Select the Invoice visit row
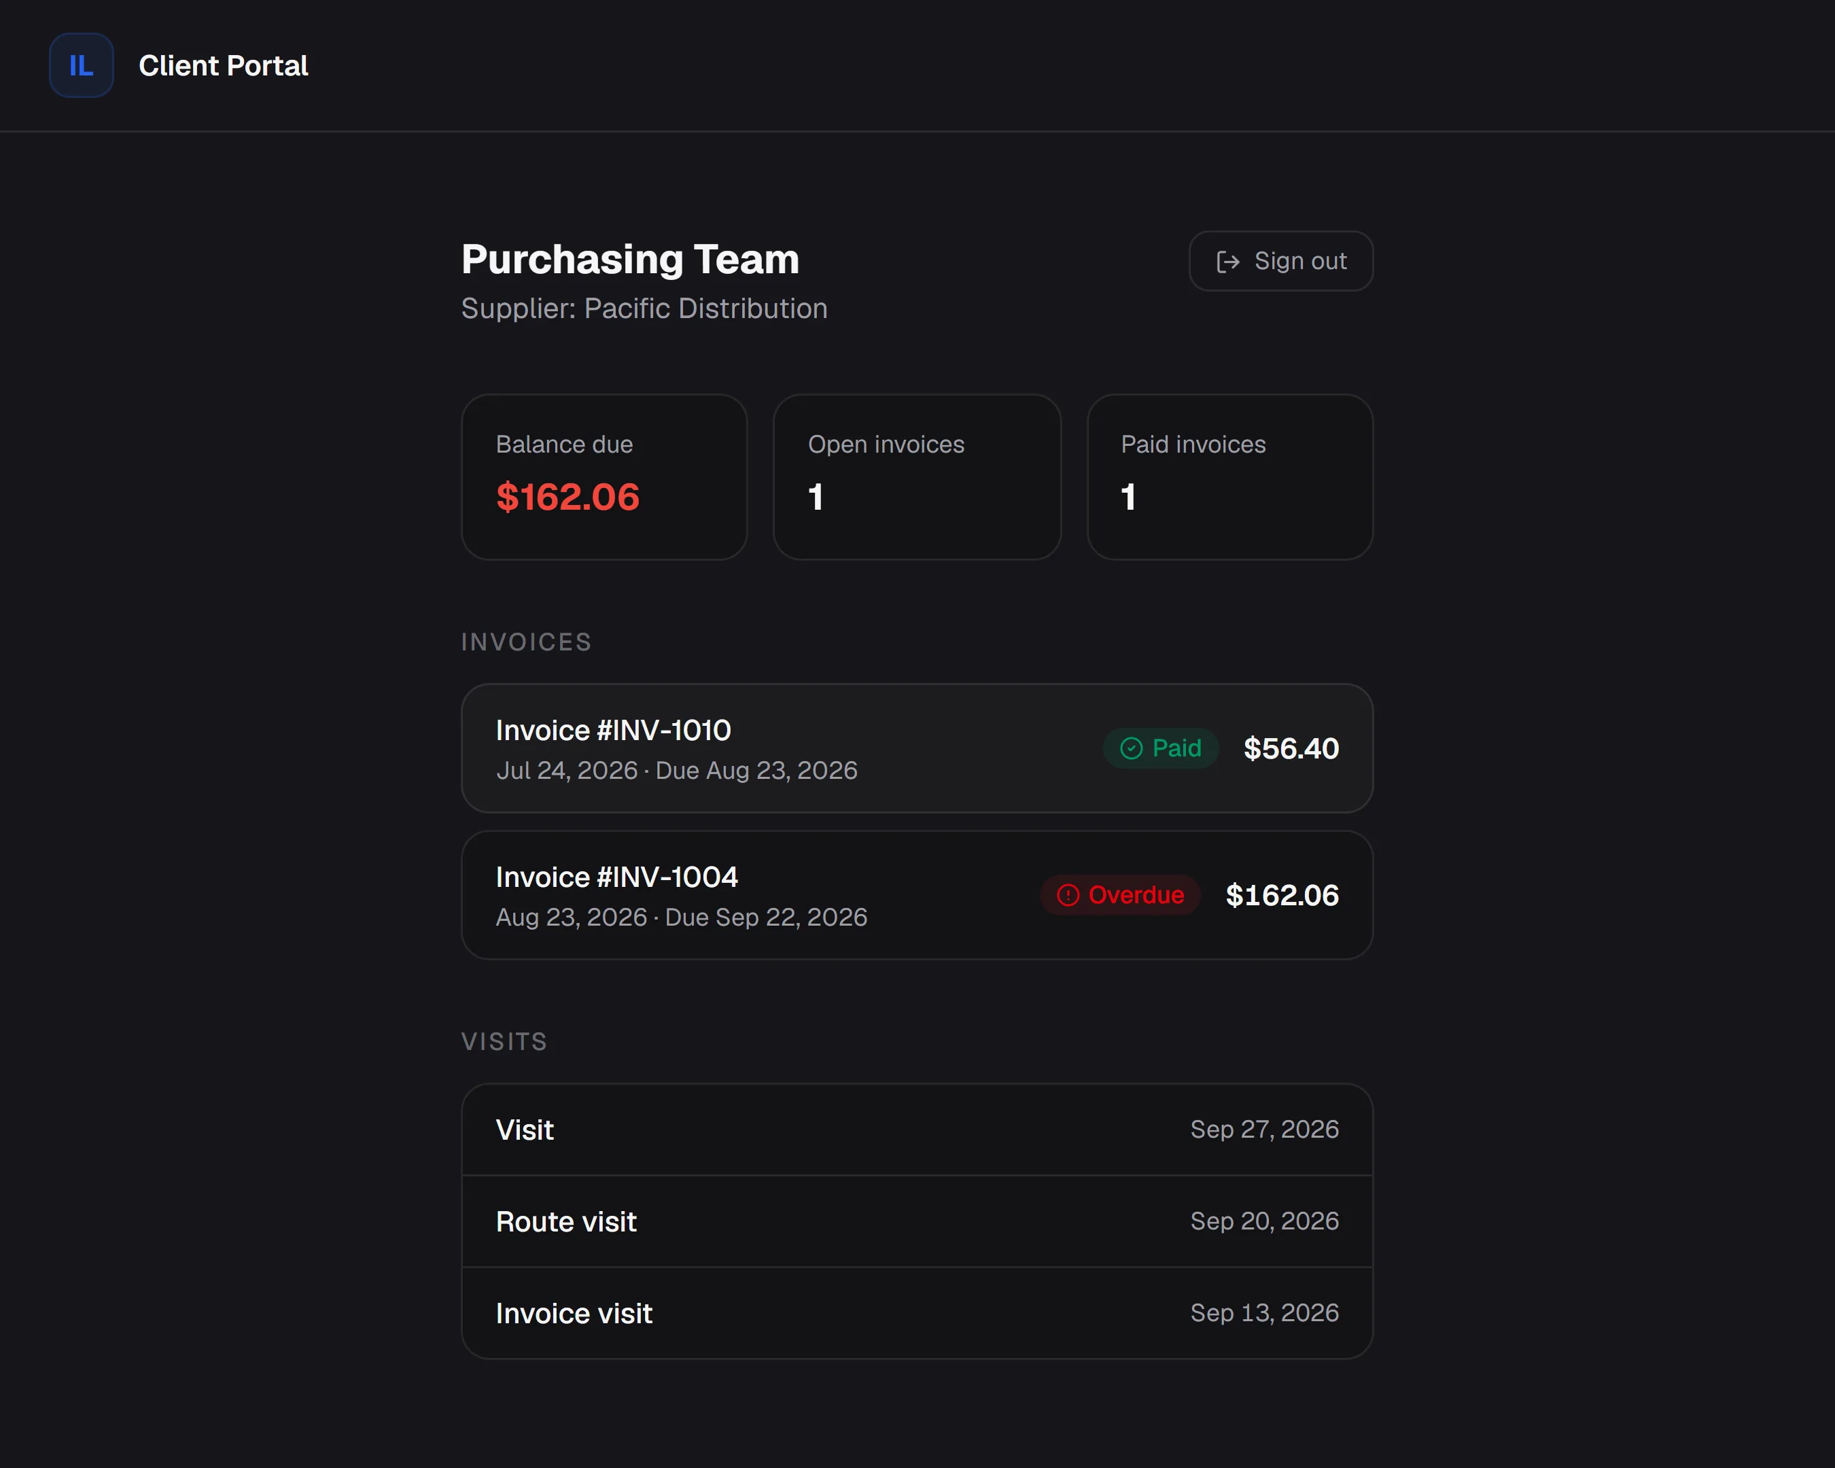The height and width of the screenshot is (1468, 1835). pyautogui.click(x=917, y=1314)
